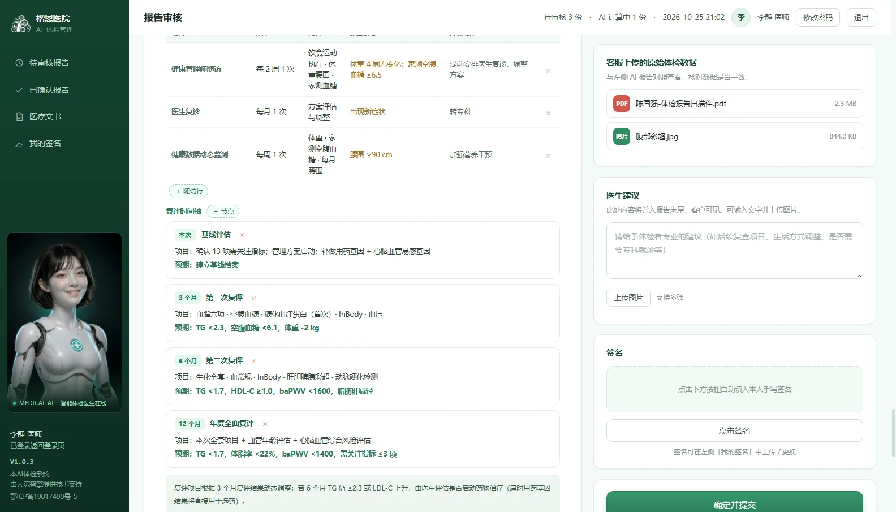Click the AI doctor avatar image
This screenshot has width=896, height=512.
tap(64, 322)
